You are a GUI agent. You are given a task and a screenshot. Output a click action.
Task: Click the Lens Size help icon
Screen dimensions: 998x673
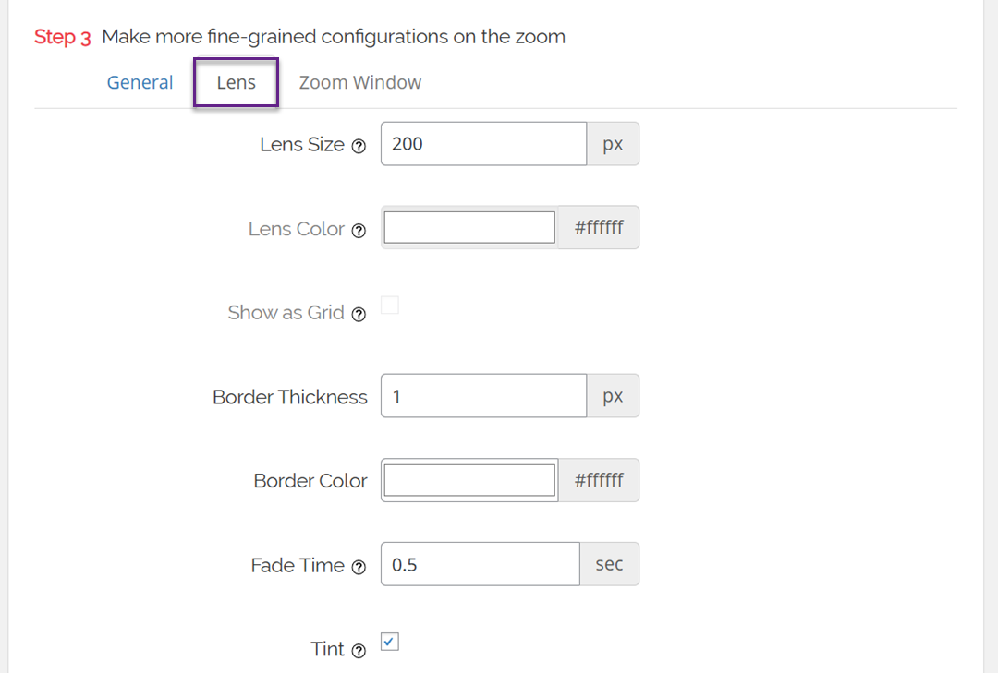click(359, 146)
